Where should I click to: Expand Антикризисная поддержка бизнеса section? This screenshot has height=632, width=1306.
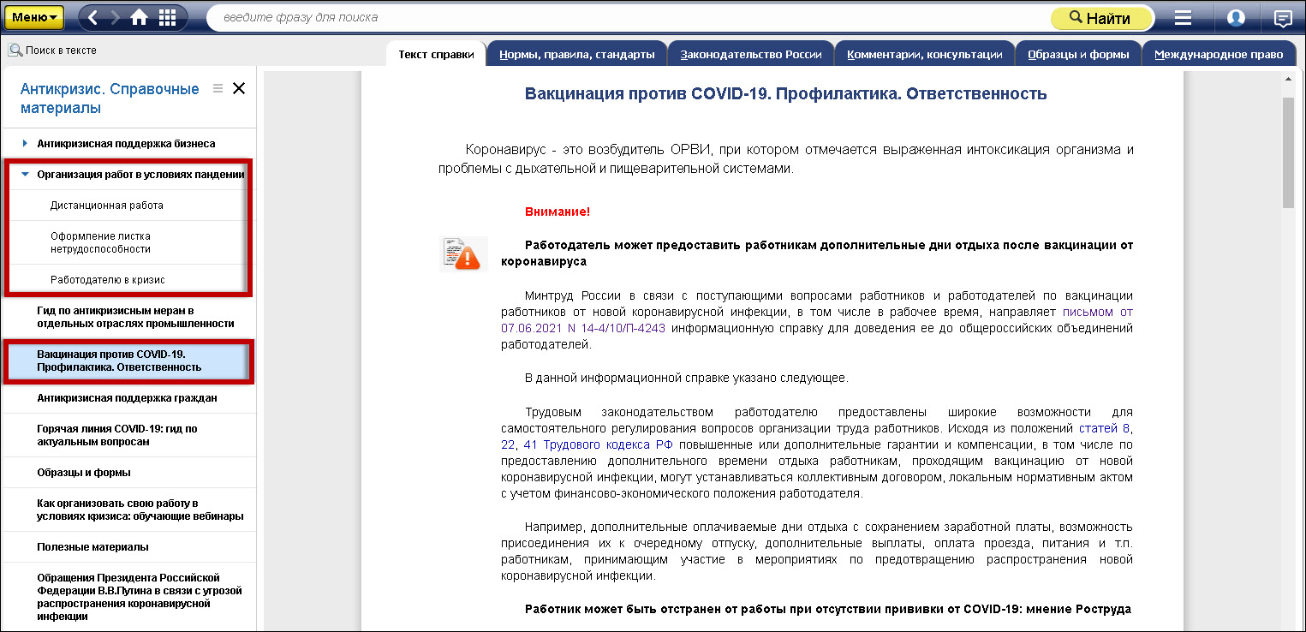26,143
